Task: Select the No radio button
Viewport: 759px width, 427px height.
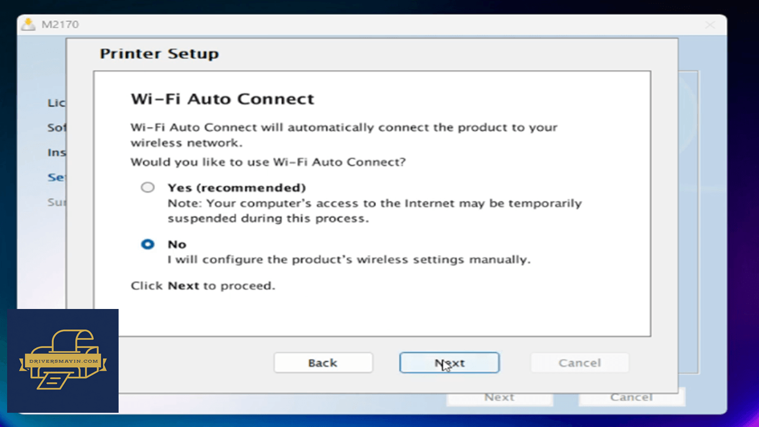Action: point(147,244)
